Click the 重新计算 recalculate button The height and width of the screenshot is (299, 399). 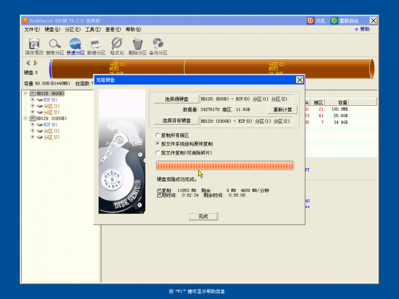point(282,110)
